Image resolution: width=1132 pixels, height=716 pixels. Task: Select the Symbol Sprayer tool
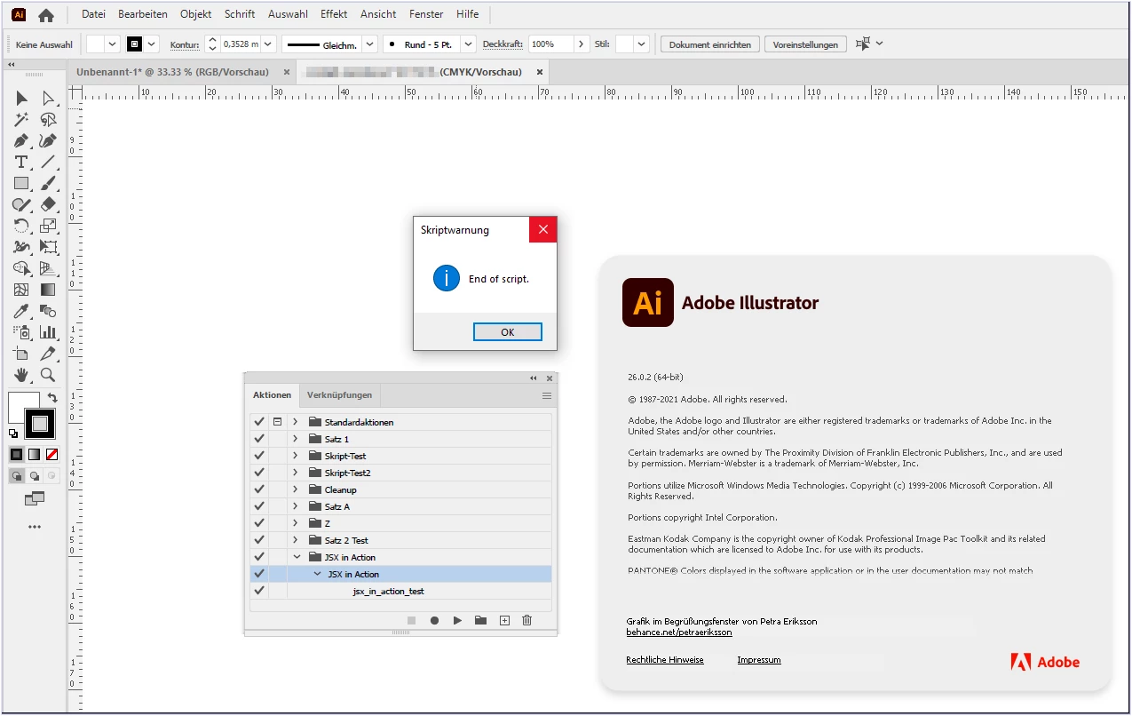[x=21, y=332]
